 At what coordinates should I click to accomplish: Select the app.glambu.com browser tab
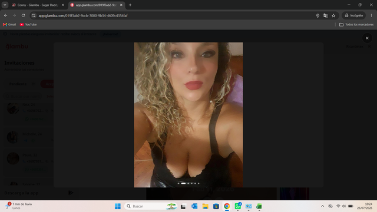pyautogui.click(x=96, y=5)
